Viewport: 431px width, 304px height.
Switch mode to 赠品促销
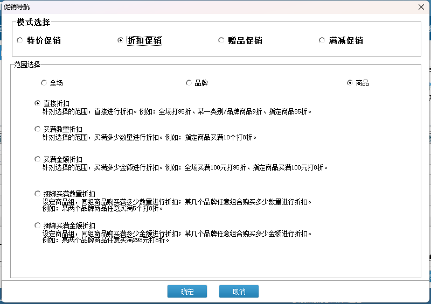[x=221, y=40]
